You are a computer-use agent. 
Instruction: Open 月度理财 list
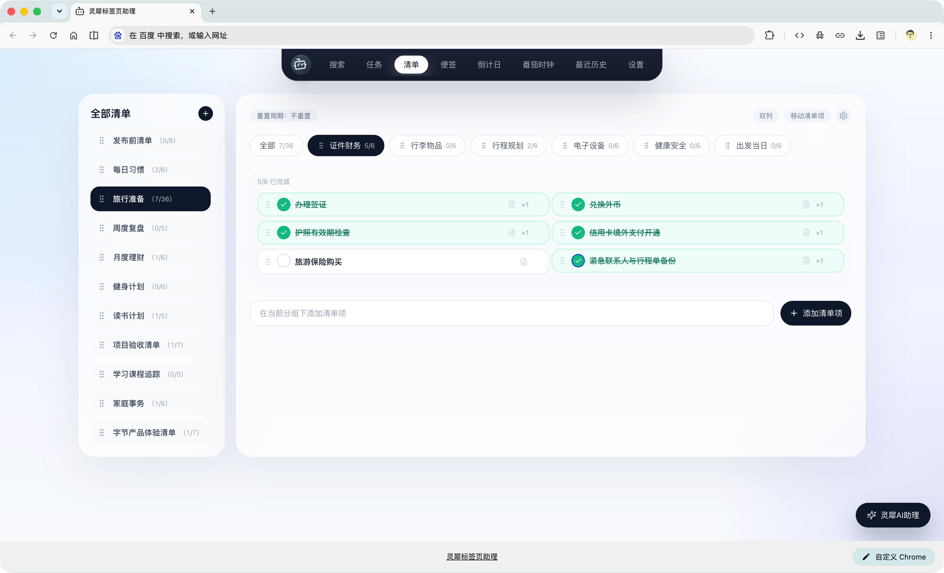[151, 257]
